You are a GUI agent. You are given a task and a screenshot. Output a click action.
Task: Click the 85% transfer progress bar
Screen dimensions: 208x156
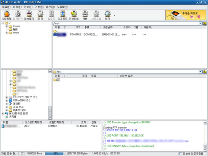(56, 154)
